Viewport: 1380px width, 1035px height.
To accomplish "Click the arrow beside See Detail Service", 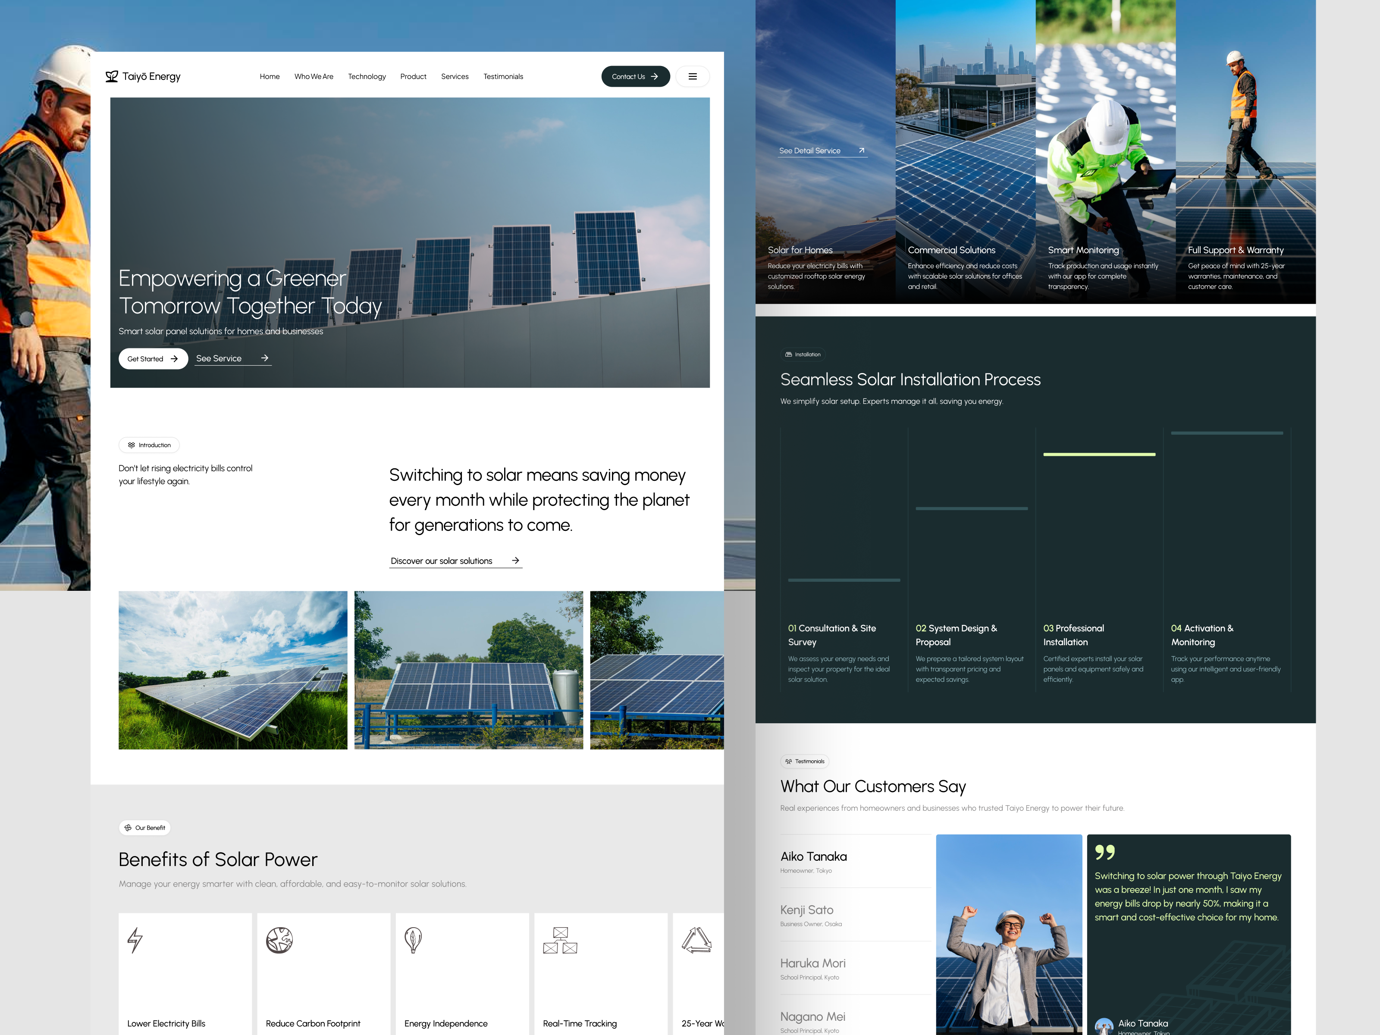I will coord(862,151).
